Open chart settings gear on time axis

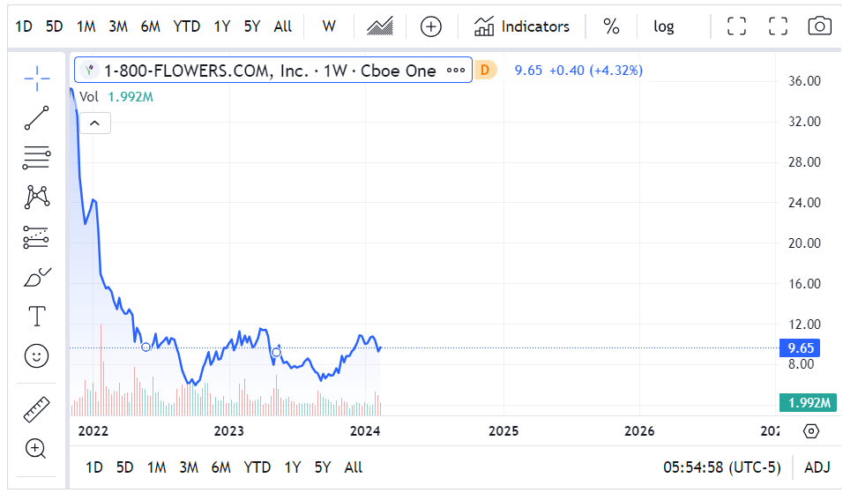[811, 431]
